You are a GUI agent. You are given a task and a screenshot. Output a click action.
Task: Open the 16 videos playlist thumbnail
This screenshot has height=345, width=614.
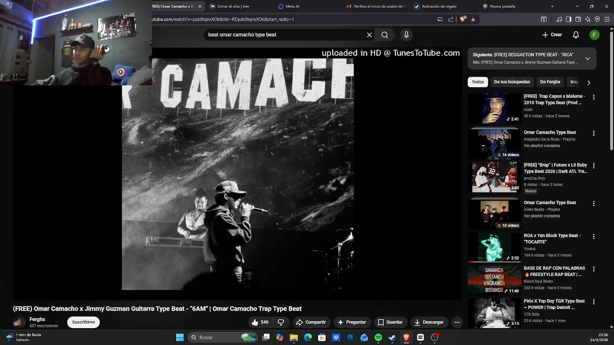point(494,144)
